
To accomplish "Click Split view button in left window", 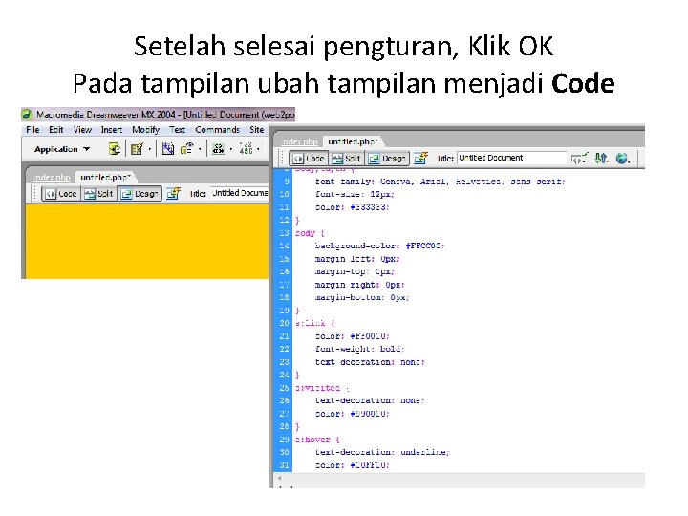I will 98,193.
